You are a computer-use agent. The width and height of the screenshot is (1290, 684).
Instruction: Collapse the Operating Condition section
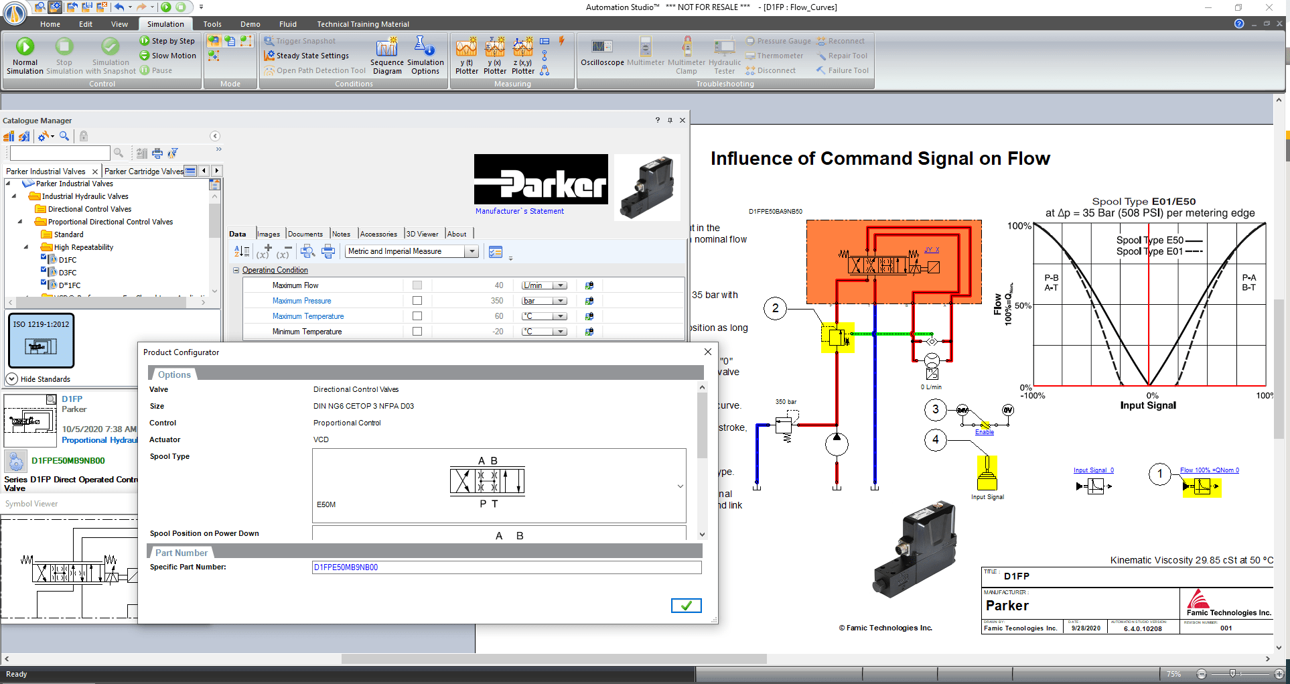(x=236, y=270)
